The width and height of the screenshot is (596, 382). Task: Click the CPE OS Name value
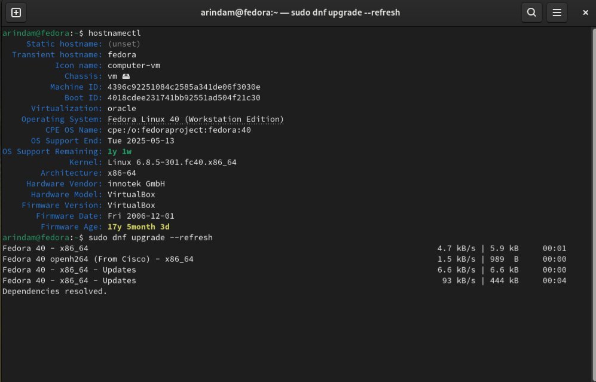click(x=179, y=130)
